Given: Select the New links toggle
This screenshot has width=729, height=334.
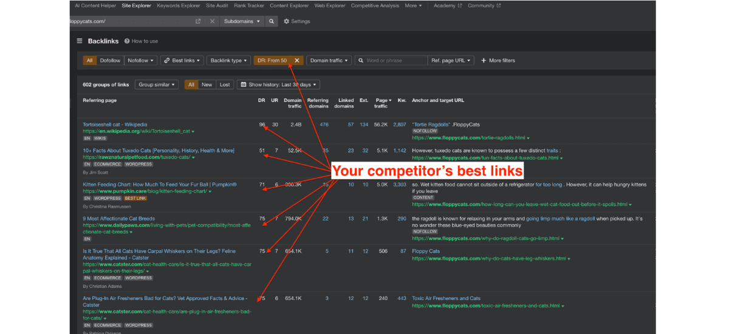Looking at the screenshot, I should (207, 84).
